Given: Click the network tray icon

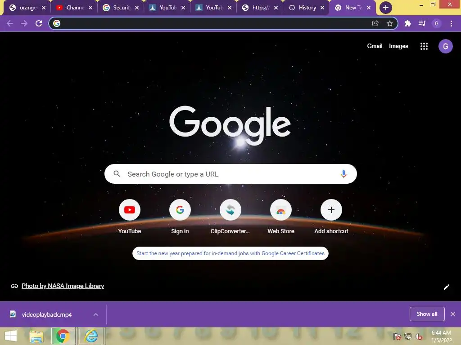Looking at the screenshot, I should pos(408,336).
